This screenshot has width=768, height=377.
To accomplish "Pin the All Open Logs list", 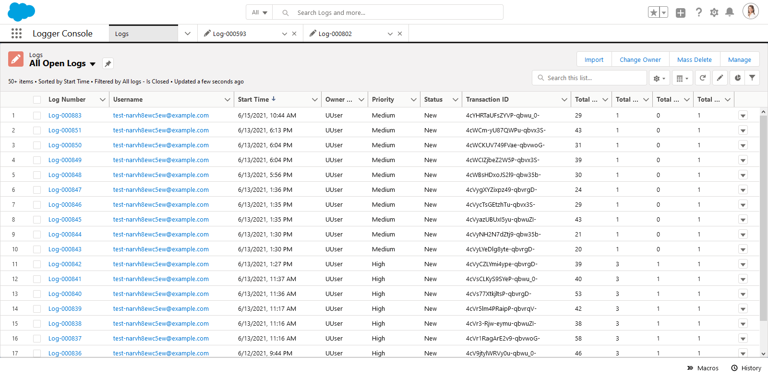I will pos(108,63).
